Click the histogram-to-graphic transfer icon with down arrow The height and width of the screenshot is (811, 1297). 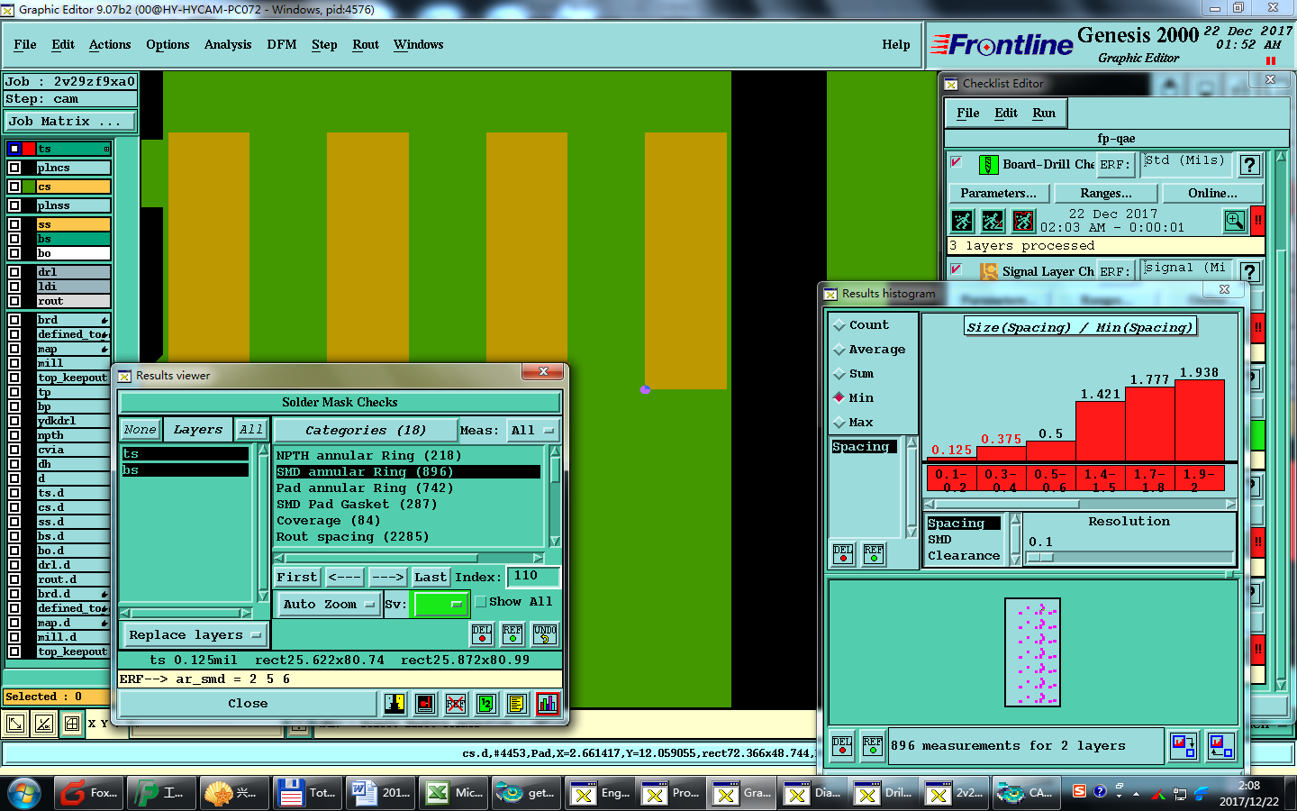point(1184,745)
